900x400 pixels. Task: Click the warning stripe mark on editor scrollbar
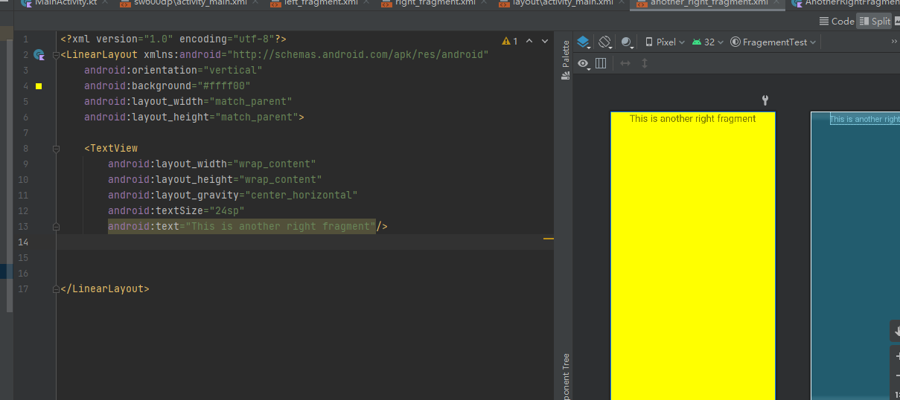549,239
